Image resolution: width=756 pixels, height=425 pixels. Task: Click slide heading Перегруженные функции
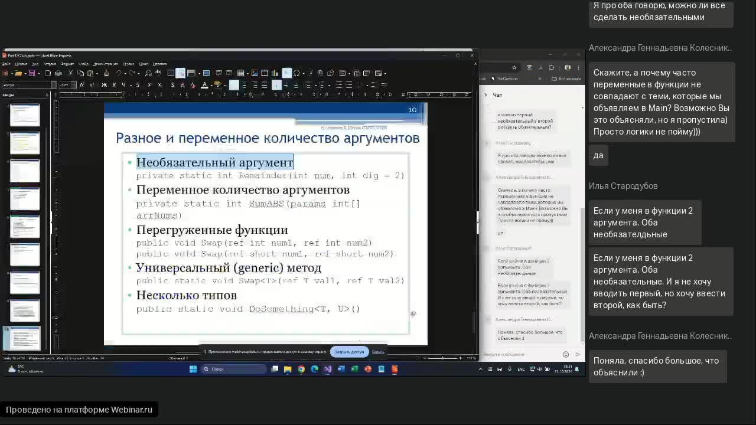click(212, 230)
